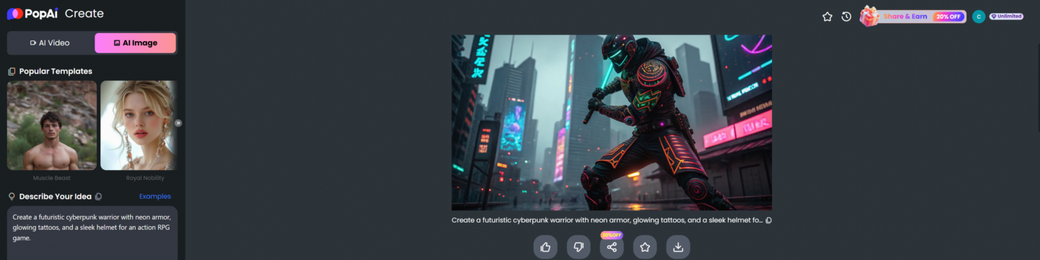
Task: Open generation history clock icon
Action: pos(846,17)
